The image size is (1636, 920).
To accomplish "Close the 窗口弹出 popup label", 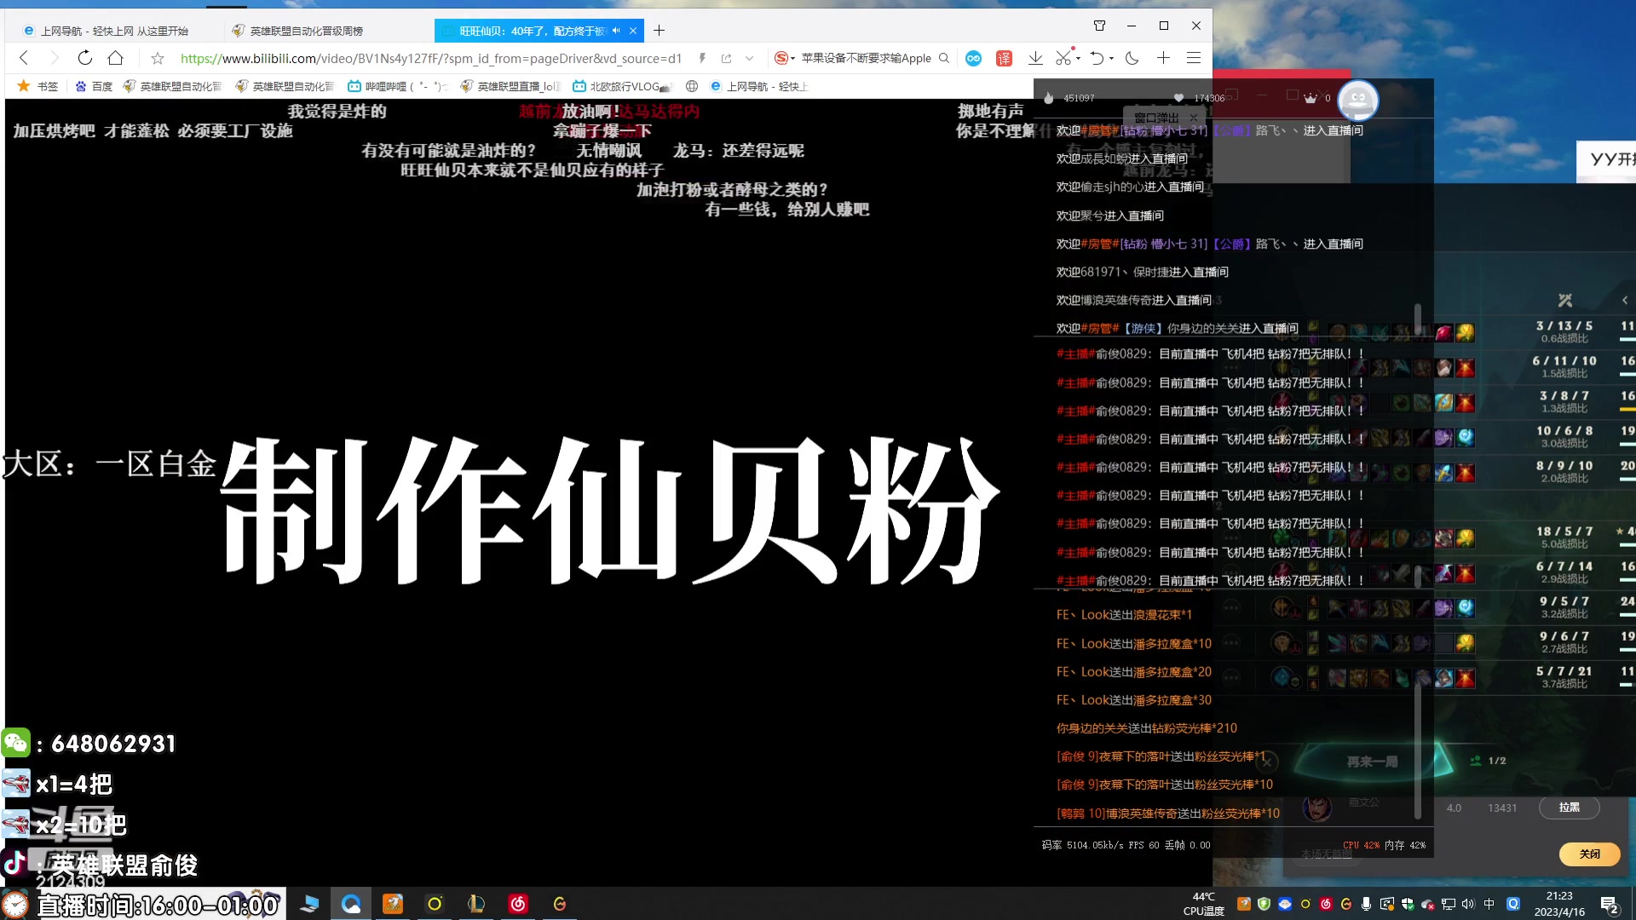I will click(x=1194, y=118).
